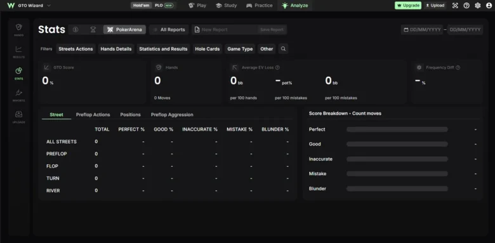Click the GTO Score chart icon

[47, 67]
